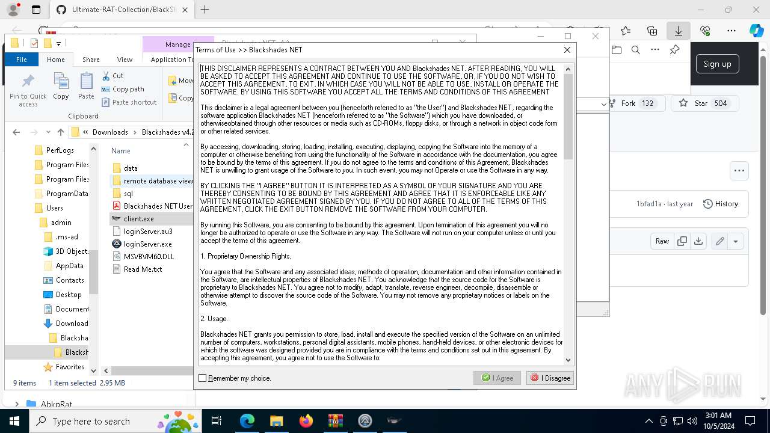Open Edge downloads icon in toolbar
This screenshot has height=433, width=770.
pos(679,31)
